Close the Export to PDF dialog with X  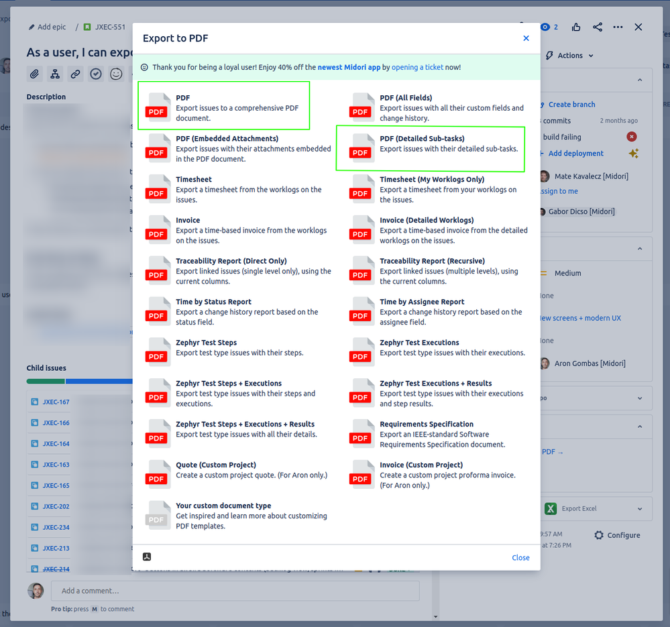click(x=526, y=38)
